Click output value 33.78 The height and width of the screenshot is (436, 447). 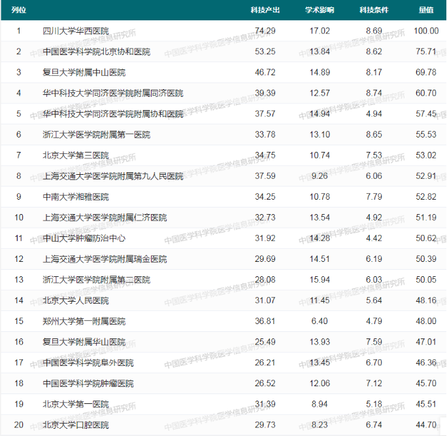coord(265,134)
